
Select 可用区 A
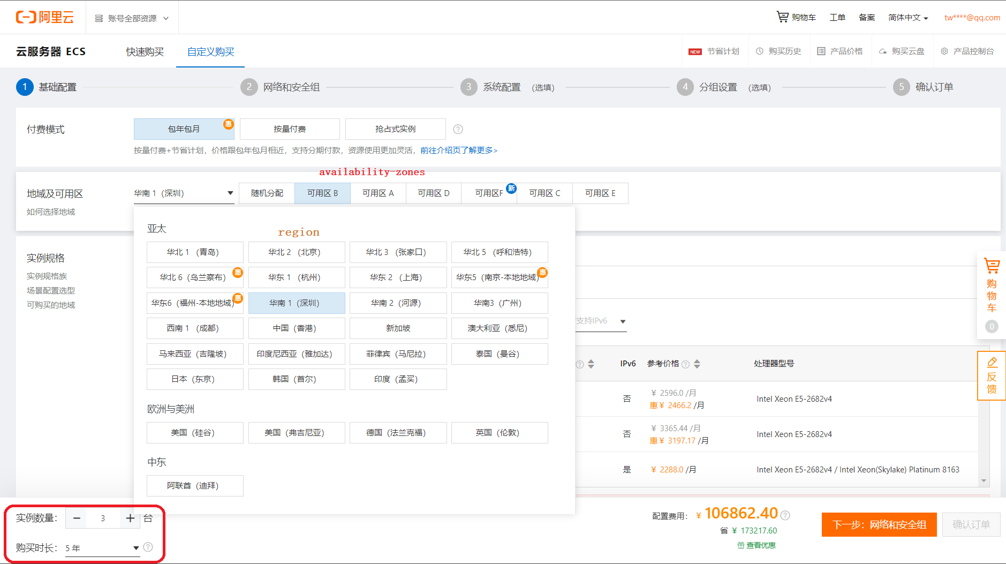coord(378,193)
